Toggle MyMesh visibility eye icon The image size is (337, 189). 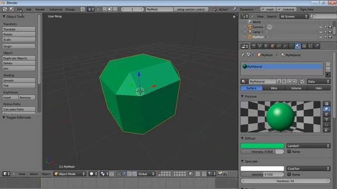[x=321, y=37]
